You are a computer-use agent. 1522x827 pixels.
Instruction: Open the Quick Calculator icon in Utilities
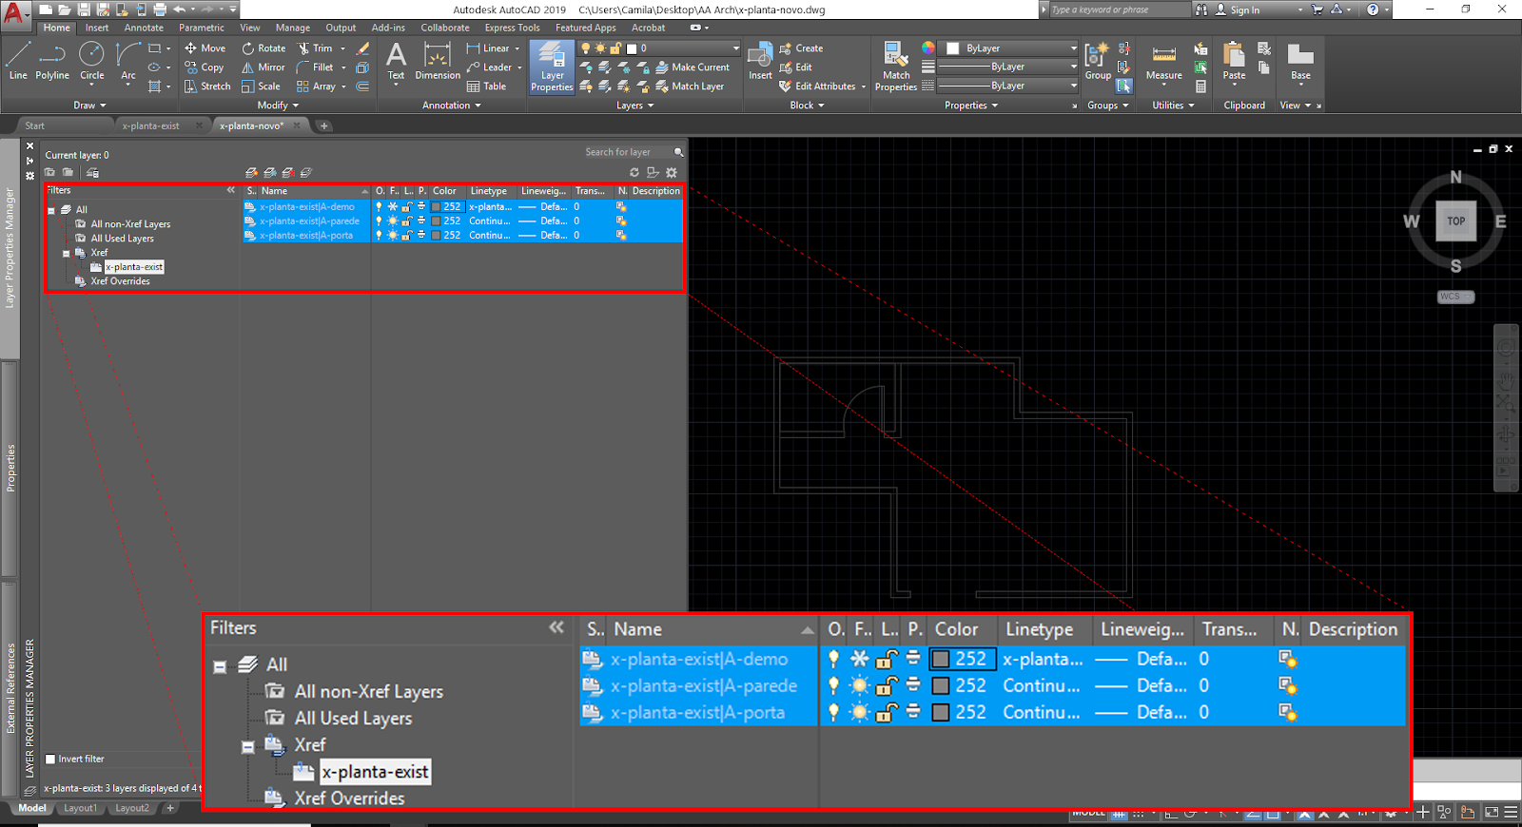[x=1200, y=87]
